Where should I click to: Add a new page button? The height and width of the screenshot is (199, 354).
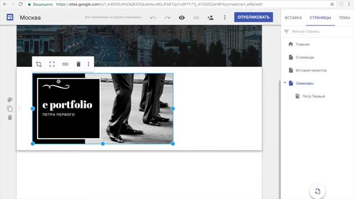[x=317, y=191]
